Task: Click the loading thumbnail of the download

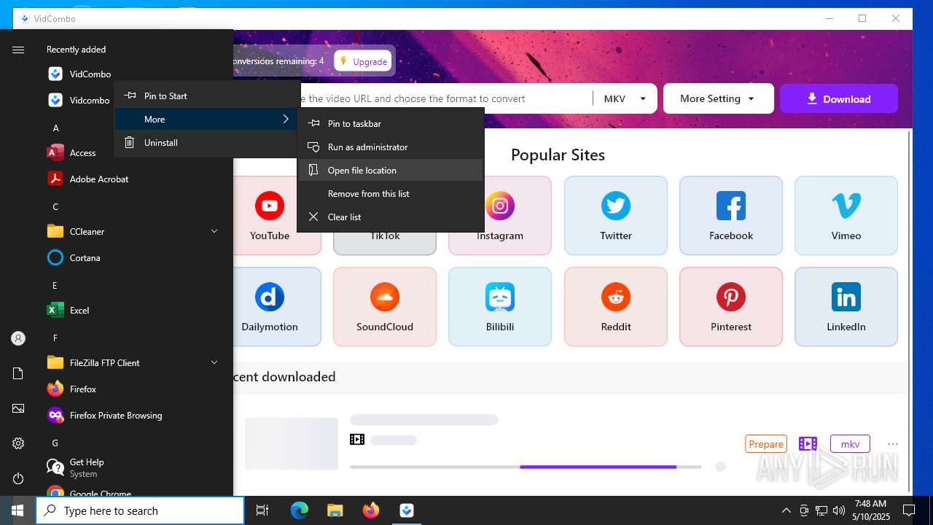Action: (x=292, y=443)
